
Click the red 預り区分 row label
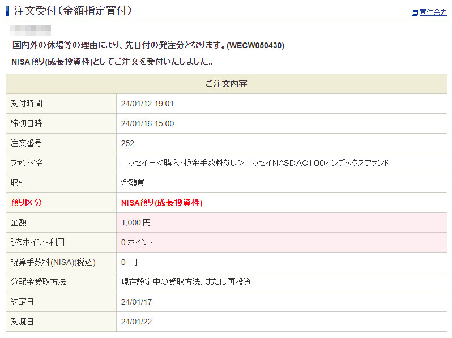(26, 203)
